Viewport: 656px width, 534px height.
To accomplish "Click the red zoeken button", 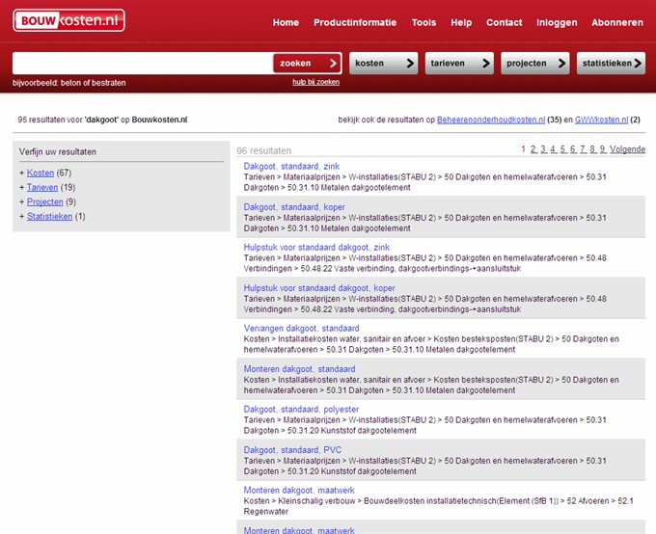I will click(308, 64).
